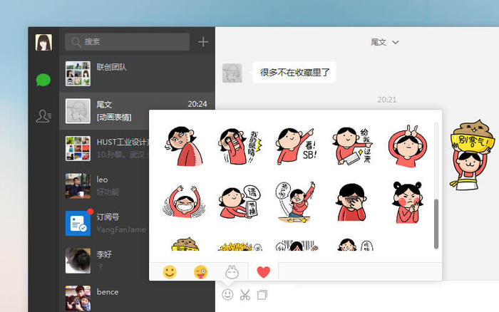
Task: Send the bunny-ears hands-up sticker
Action: click(x=408, y=146)
